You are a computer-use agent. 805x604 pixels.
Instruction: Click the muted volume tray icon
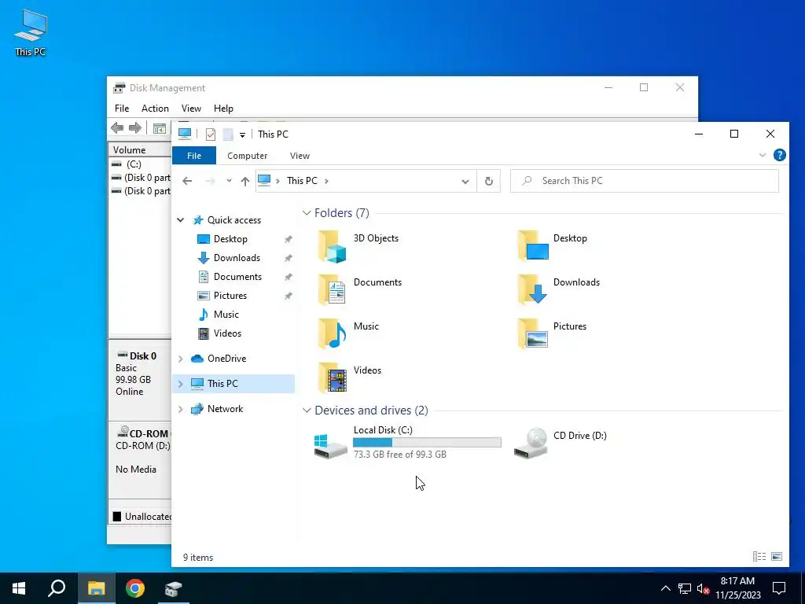[704, 588]
